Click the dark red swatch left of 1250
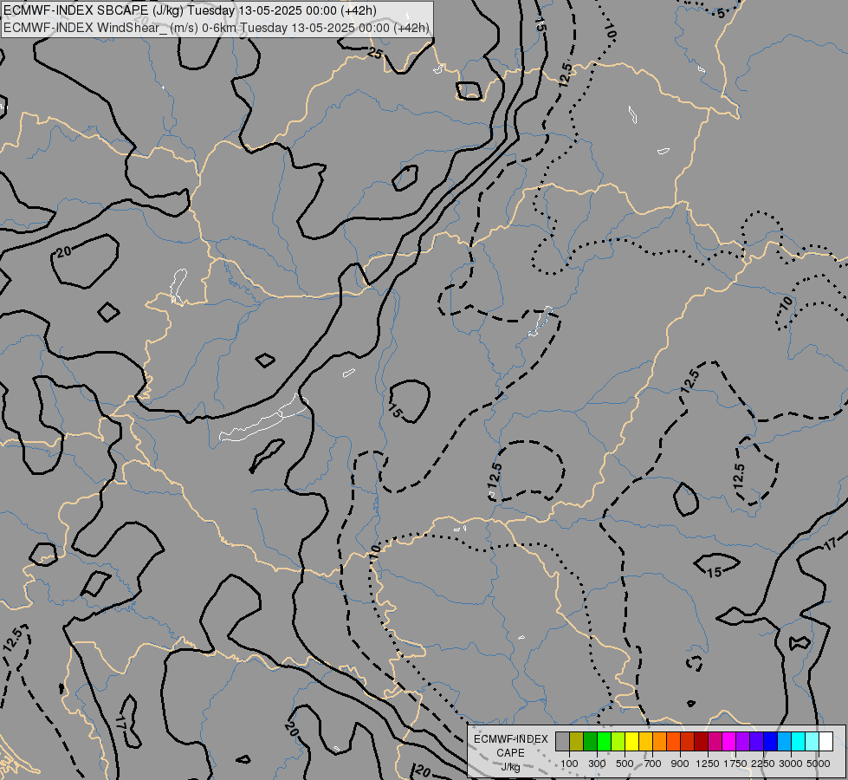 click(x=701, y=742)
